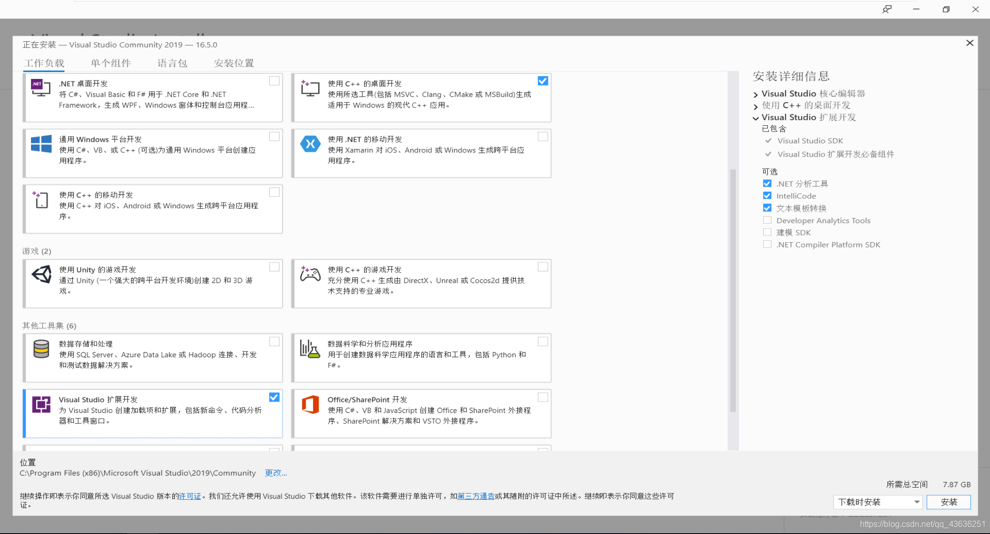Enable .NET Compiler Platform SDK option
The image size is (990, 534).
pos(767,244)
